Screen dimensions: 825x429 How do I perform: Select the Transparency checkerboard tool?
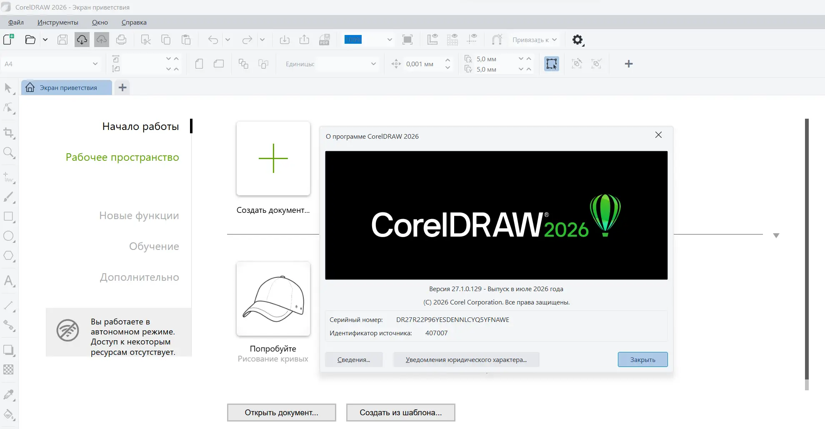pyautogui.click(x=8, y=369)
